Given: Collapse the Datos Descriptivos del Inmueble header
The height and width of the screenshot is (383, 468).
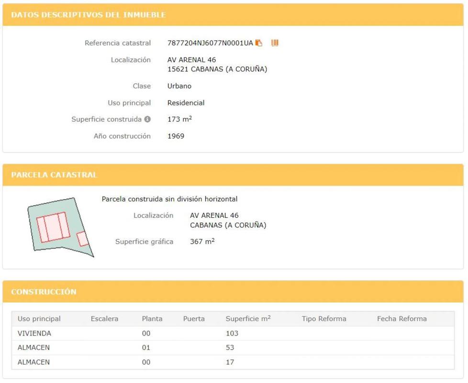Looking at the screenshot, I should pos(233,15).
